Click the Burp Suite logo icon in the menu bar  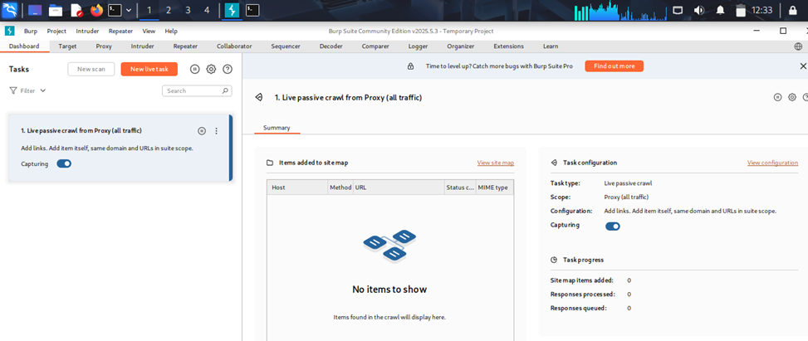(9, 31)
